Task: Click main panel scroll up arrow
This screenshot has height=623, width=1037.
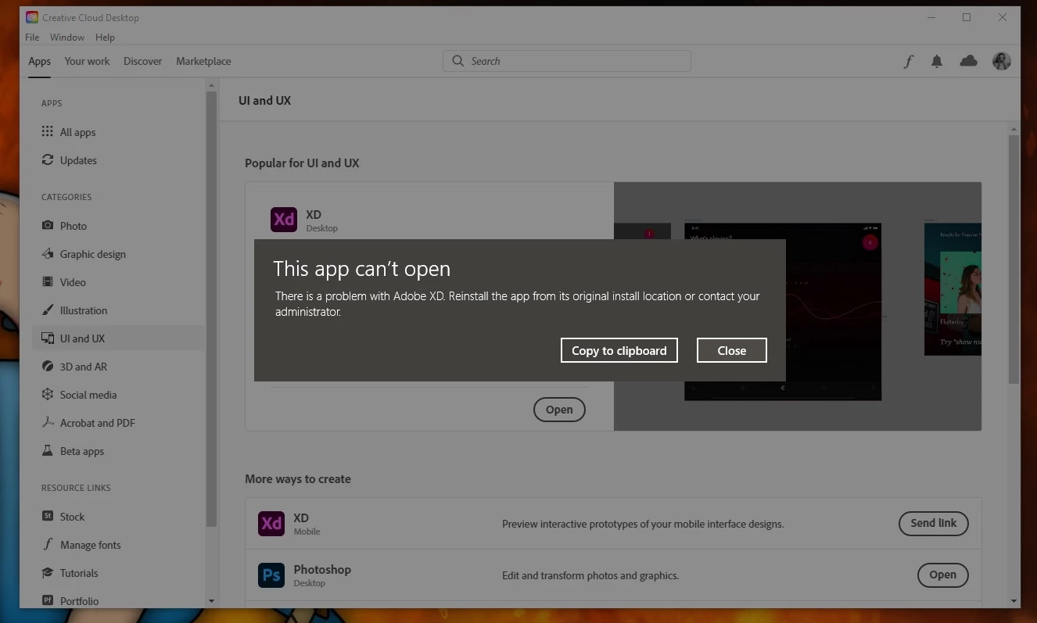Action: pos(1014,129)
